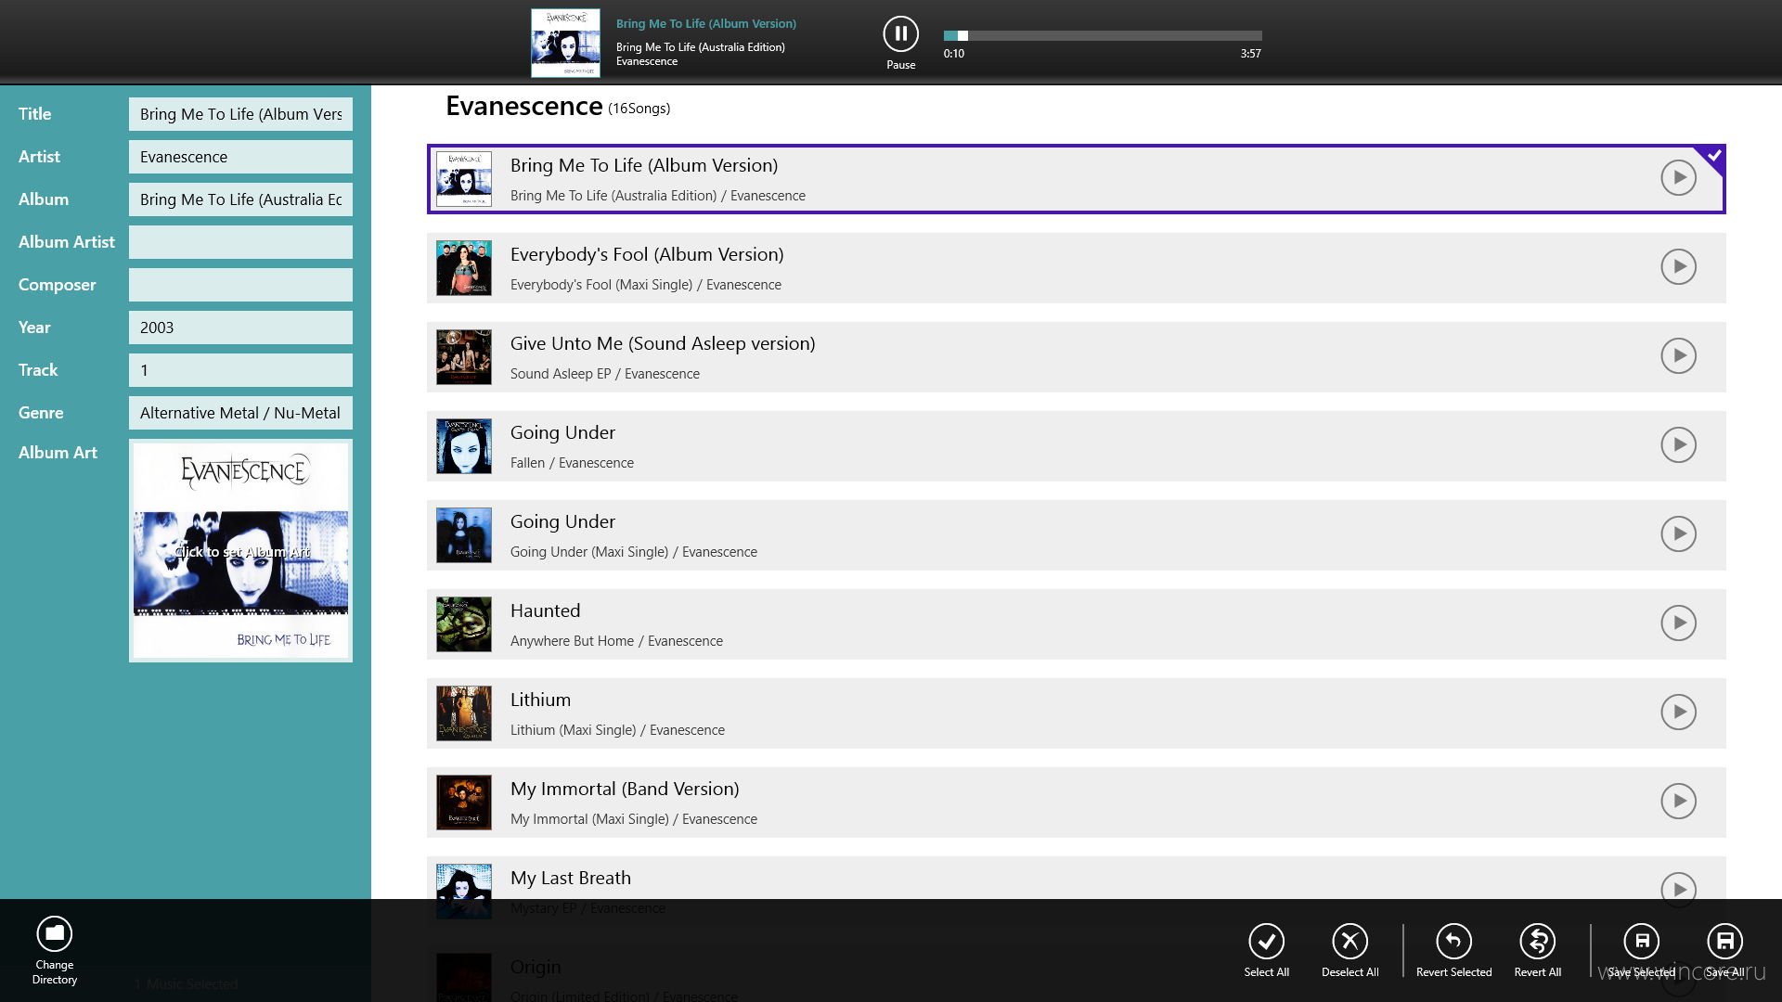The width and height of the screenshot is (1782, 1002).
Task: Click My Immortal album thumbnail
Action: click(464, 803)
